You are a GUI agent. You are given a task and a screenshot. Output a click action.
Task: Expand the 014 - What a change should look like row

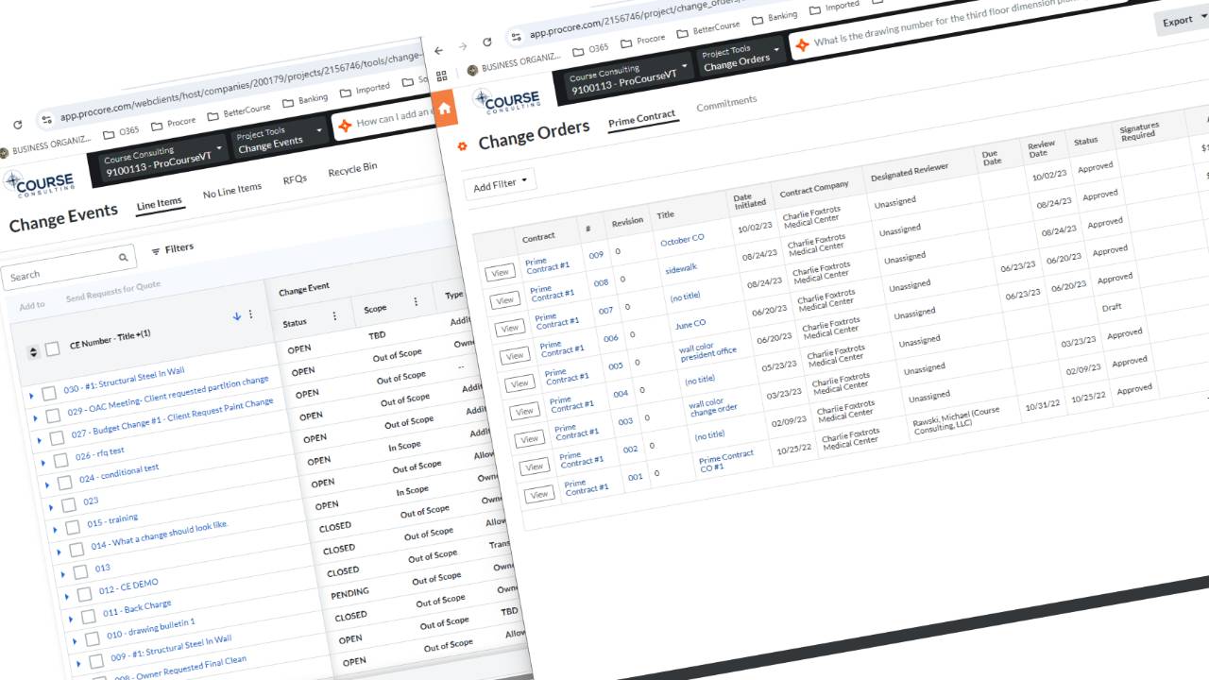[x=59, y=552]
